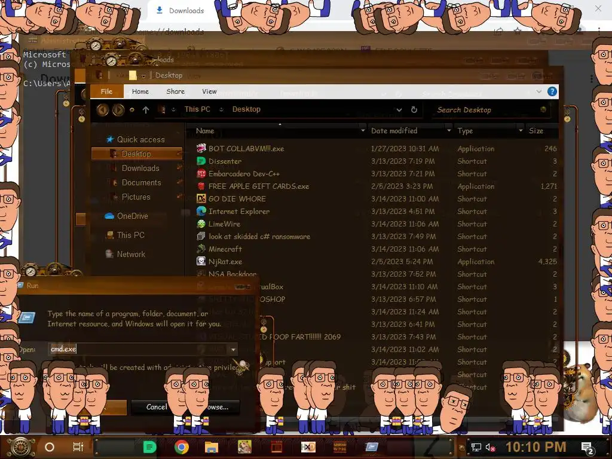This screenshot has height=459, width=612.
Task: Select Documents in navigation pane
Action: tap(141, 183)
